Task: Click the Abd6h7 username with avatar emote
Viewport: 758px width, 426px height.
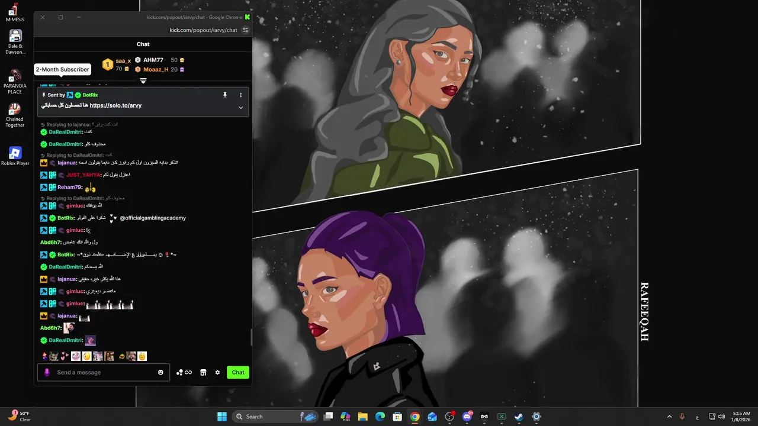Action: [50, 328]
